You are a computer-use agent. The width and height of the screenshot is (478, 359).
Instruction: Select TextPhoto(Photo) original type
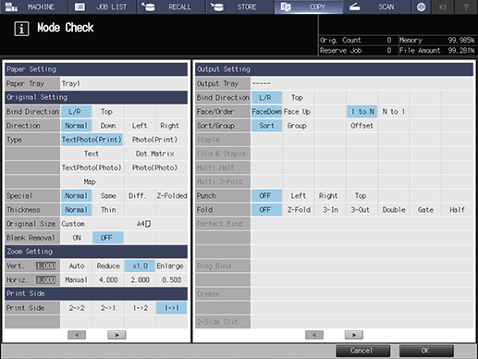tap(92, 167)
